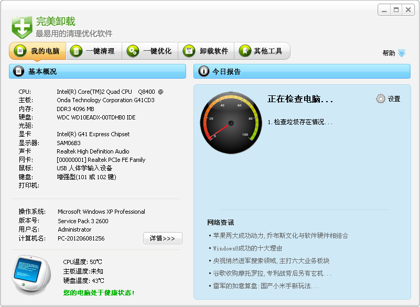420x307 pixels.
Task: Close the 完美卸载 window
Action: [x=408, y=10]
